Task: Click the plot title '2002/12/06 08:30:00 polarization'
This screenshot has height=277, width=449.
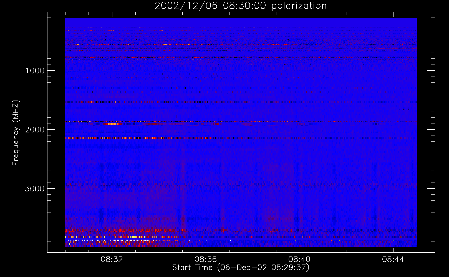Action: [x=241, y=6]
